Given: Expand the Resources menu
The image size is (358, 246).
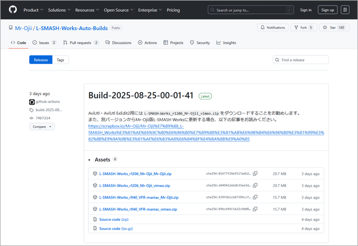Looking at the screenshot, I should [x=87, y=10].
